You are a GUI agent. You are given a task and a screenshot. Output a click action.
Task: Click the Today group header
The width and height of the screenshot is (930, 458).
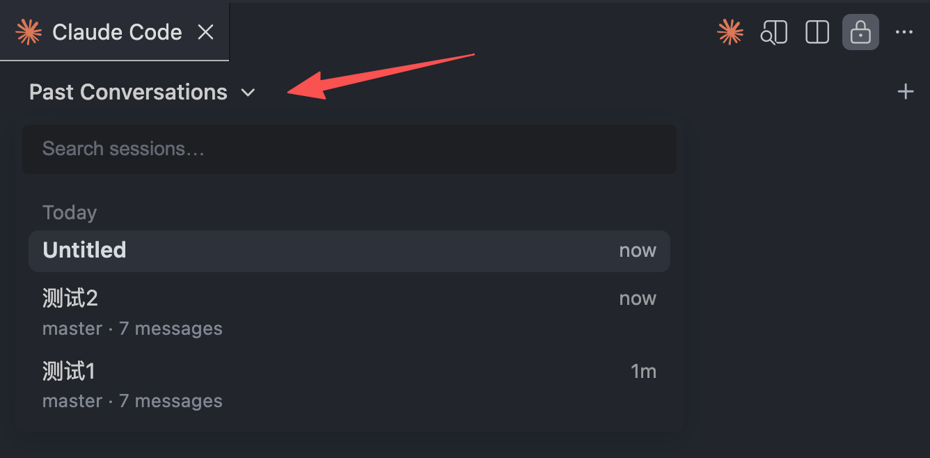click(70, 212)
